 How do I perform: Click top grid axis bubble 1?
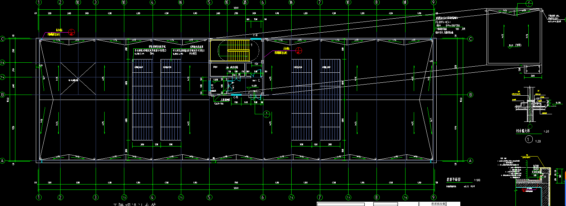[x=39, y=3]
